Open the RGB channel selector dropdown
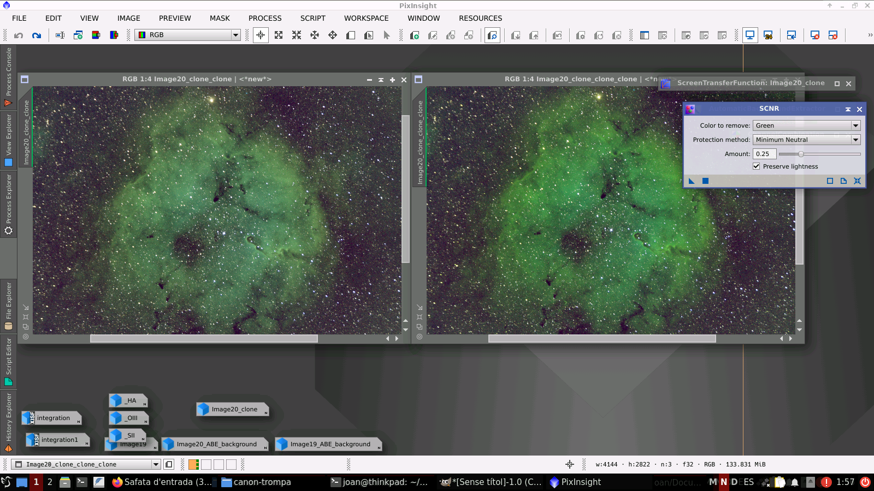This screenshot has width=874, height=491. click(x=188, y=35)
